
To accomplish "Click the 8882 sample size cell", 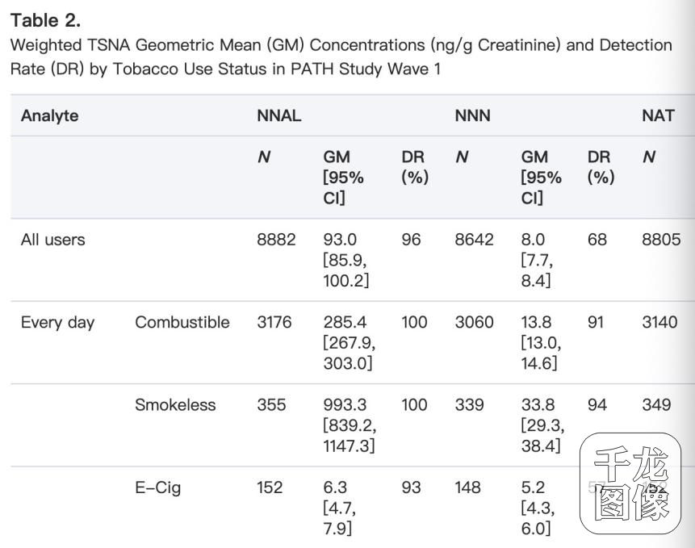I will [276, 240].
